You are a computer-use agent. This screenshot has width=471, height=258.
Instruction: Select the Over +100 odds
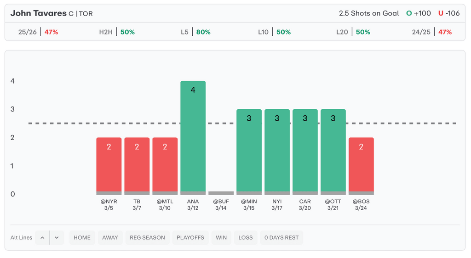tap(419, 13)
